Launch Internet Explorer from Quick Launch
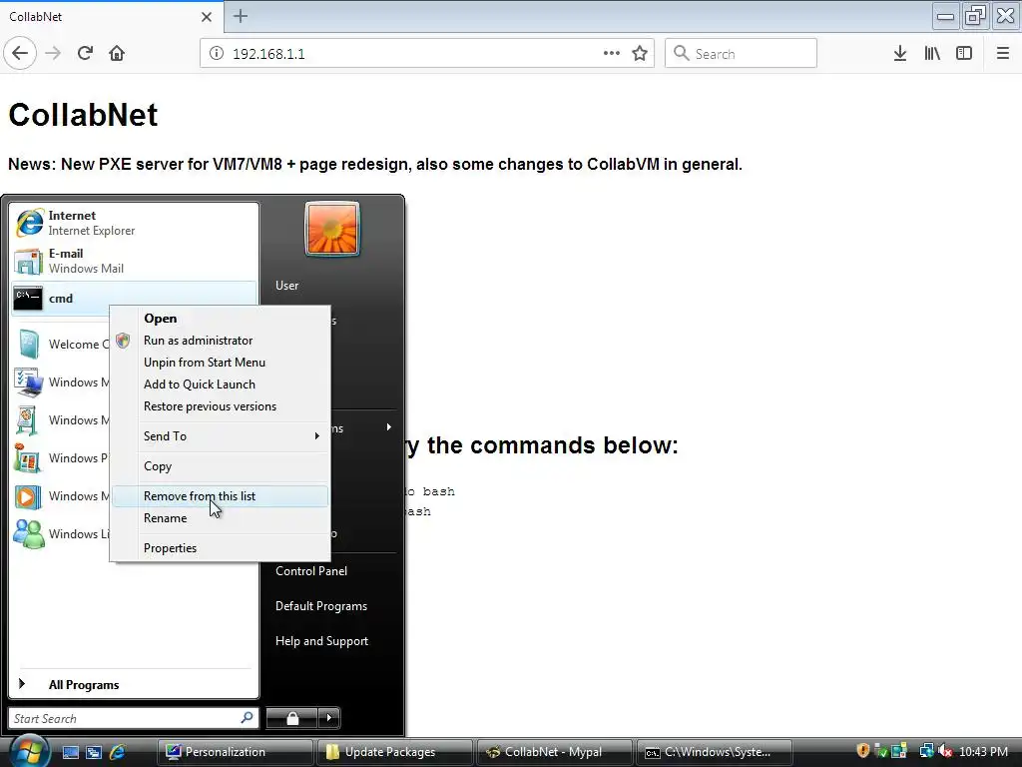1022x767 pixels. pyautogui.click(x=118, y=752)
